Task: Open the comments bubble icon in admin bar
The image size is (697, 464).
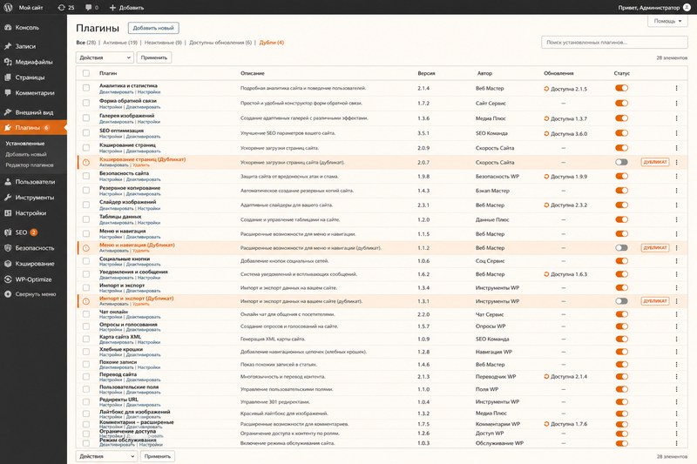Action: pos(89,7)
